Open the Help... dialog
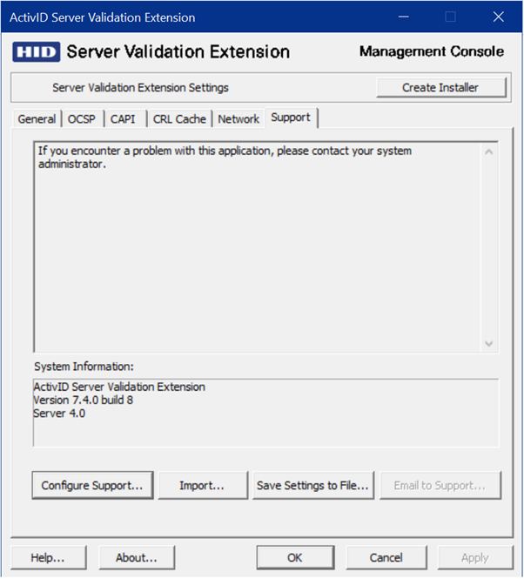524x579 pixels. pos(48,557)
